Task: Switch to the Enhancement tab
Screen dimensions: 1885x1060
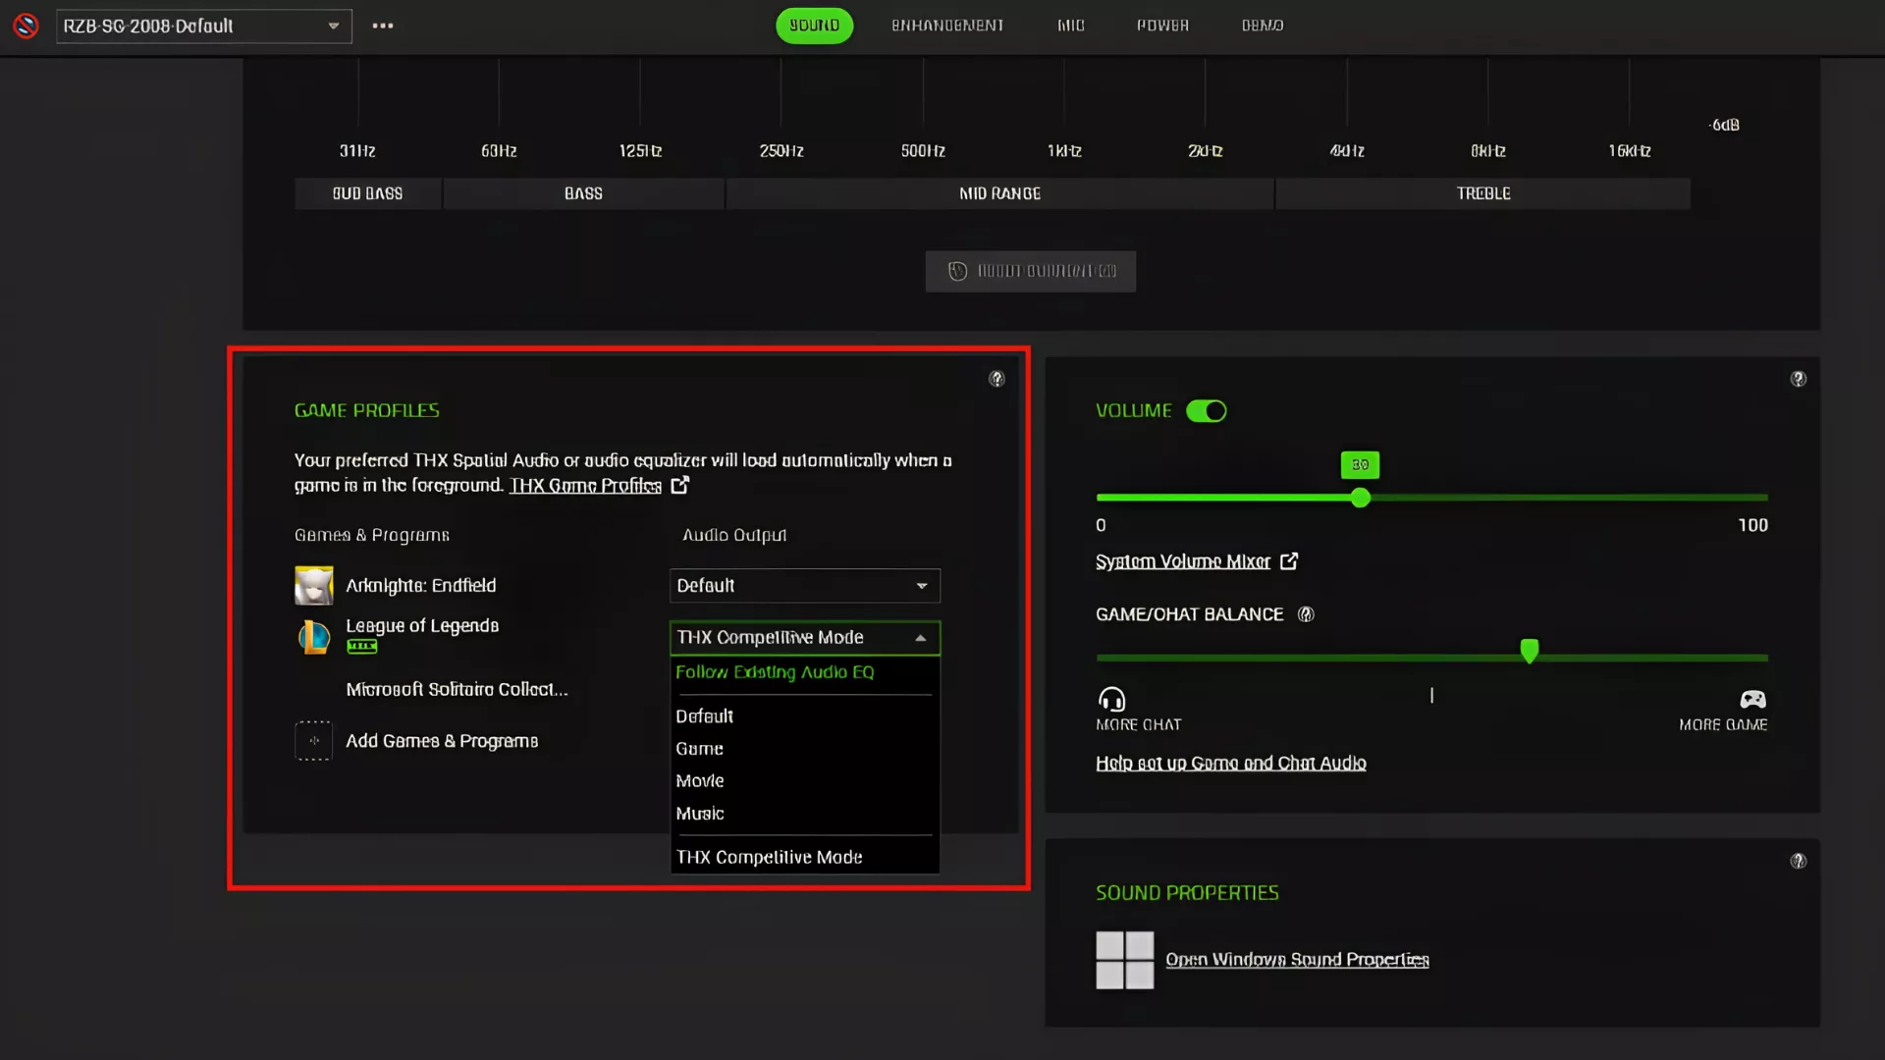Action: click(947, 26)
